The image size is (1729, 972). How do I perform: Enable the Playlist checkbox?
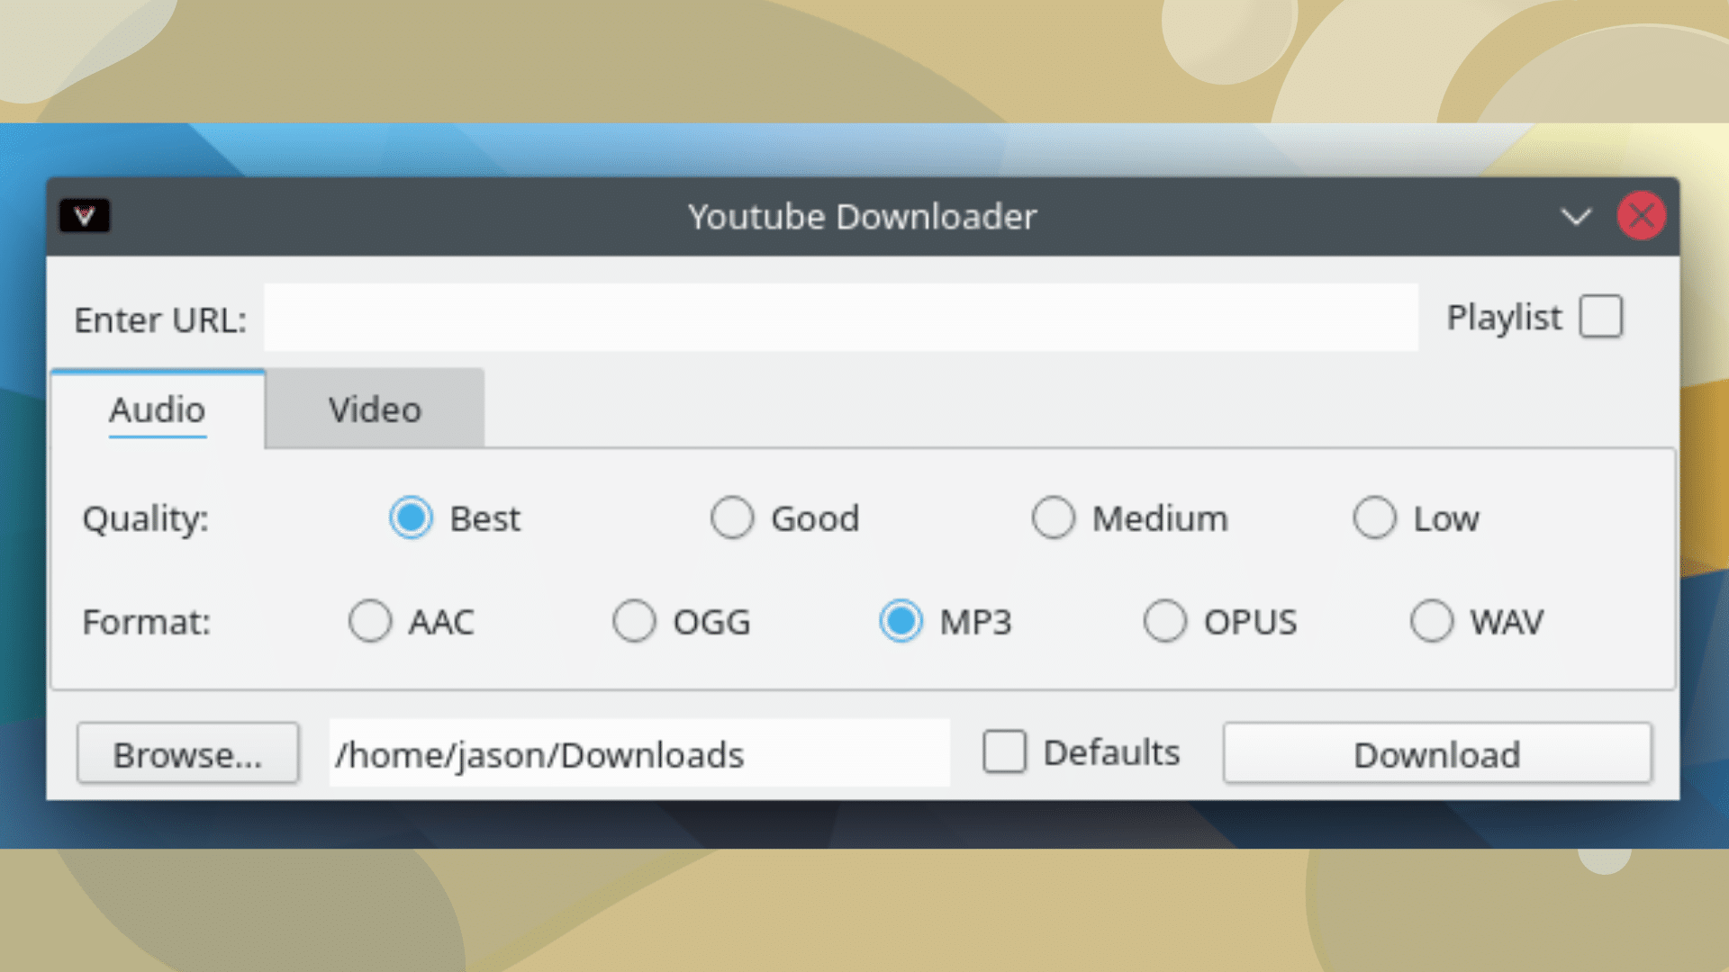(1601, 317)
